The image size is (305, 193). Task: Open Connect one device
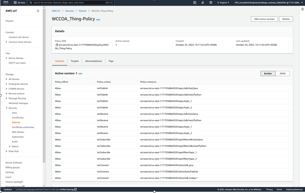click(x=18, y=37)
